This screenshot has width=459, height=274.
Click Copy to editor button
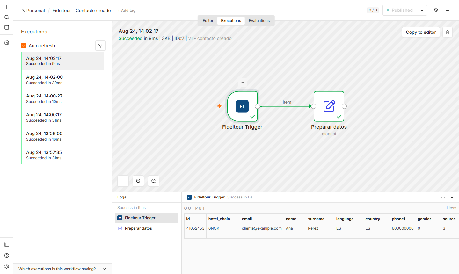(421, 32)
